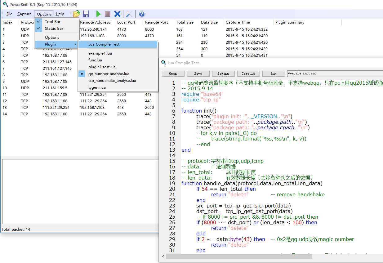This screenshot has width=383, height=263.
Task: Select packet row with index 13
Action: pos(80,108)
